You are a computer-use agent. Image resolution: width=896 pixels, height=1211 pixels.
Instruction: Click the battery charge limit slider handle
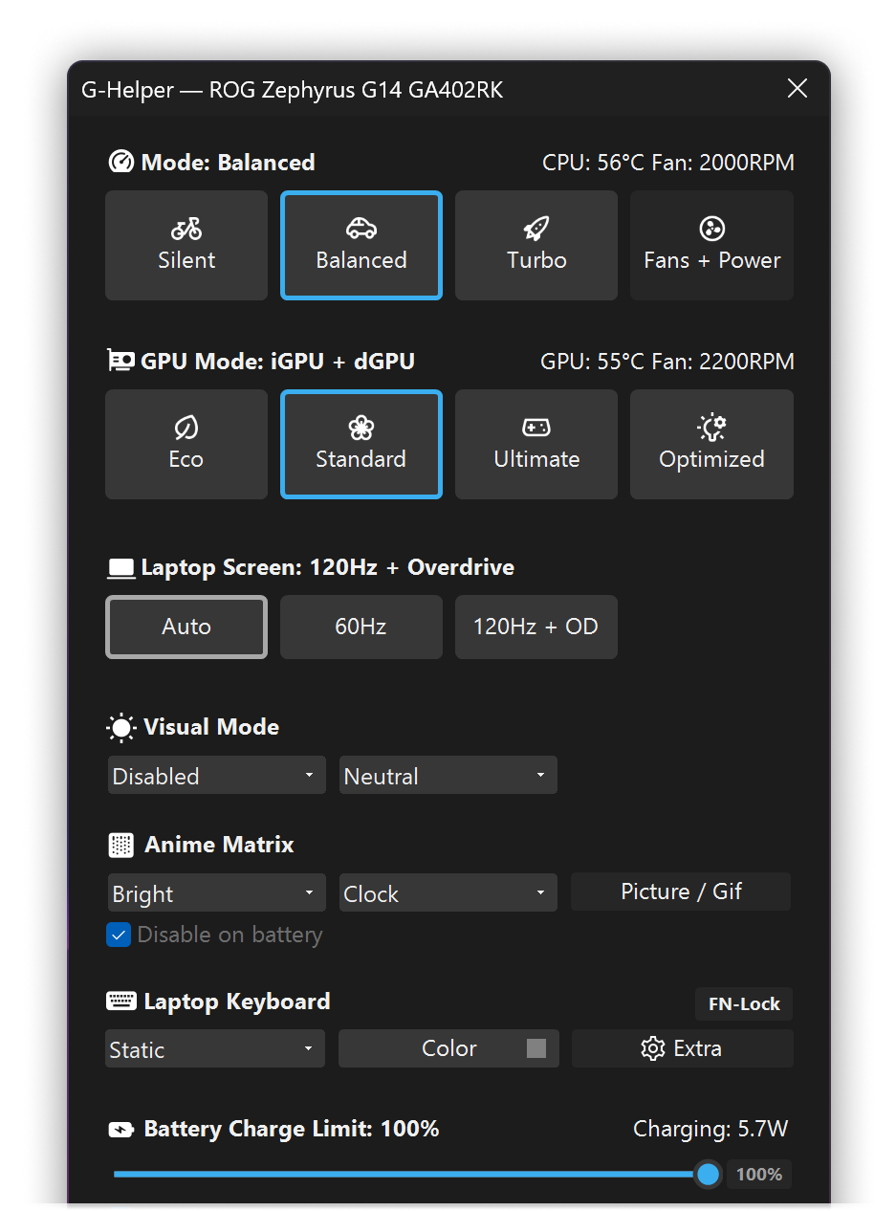point(708,1174)
